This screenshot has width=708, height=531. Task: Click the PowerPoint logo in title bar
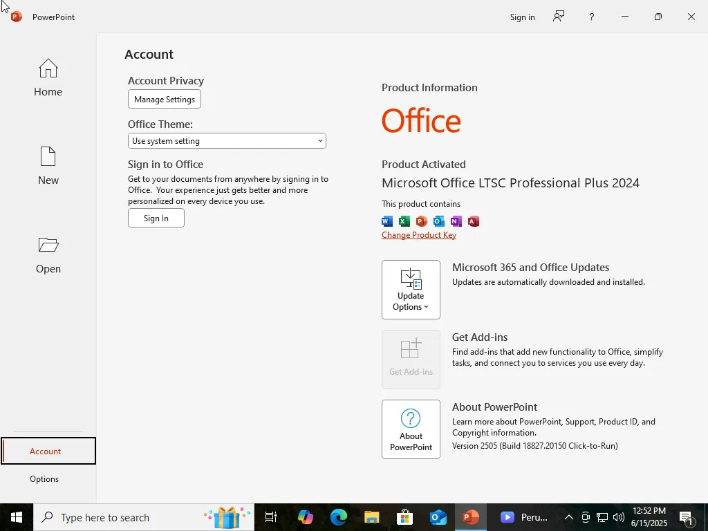(17, 17)
